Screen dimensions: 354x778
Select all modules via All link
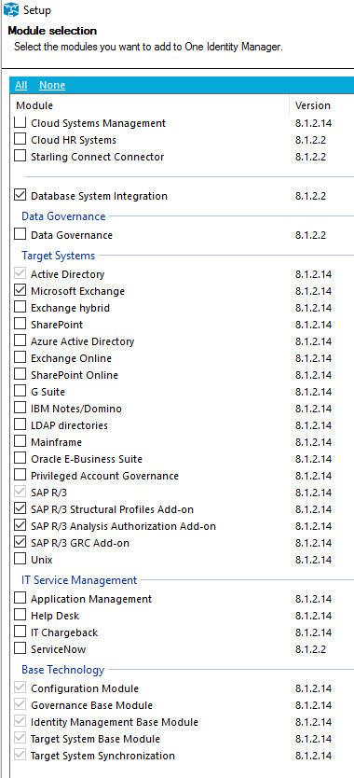(x=20, y=85)
